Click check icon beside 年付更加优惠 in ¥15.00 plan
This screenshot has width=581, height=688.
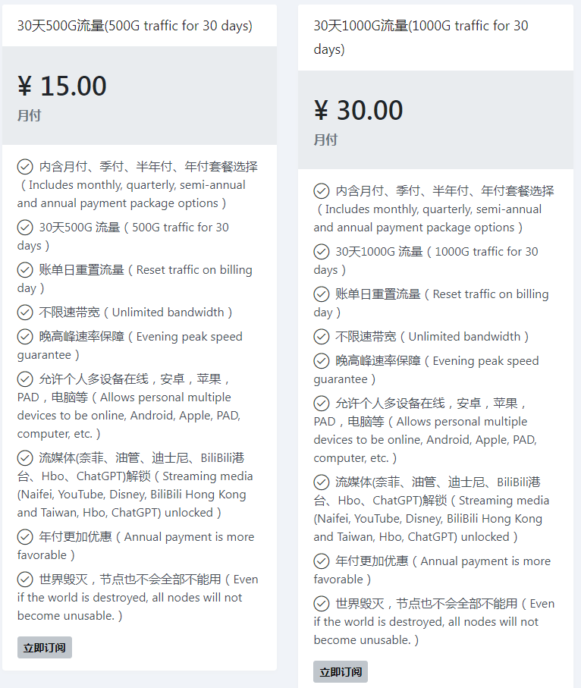(25, 537)
